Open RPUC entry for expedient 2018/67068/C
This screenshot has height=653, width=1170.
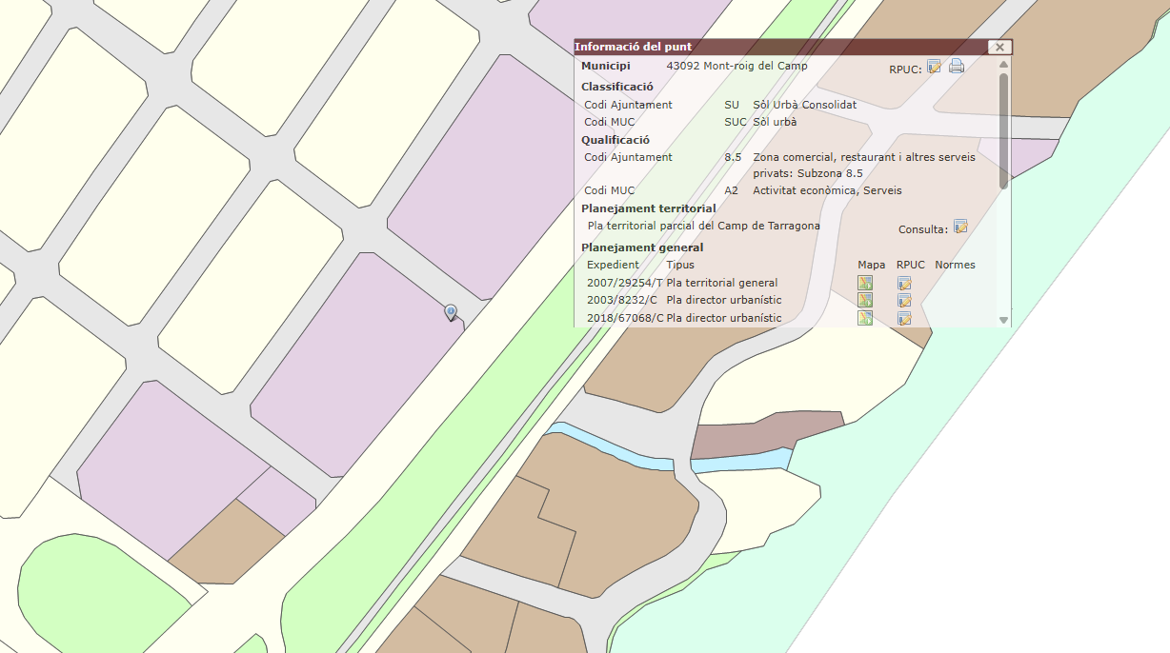pos(904,318)
